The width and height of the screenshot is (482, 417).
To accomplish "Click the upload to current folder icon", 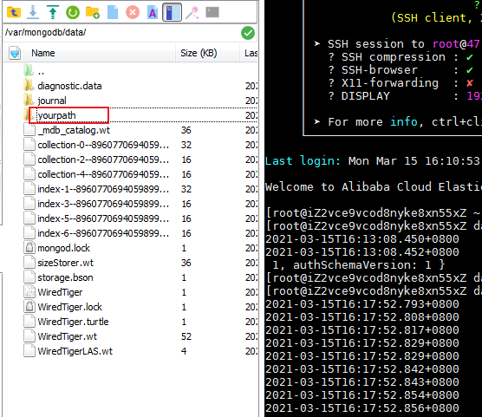I will 53,13.
